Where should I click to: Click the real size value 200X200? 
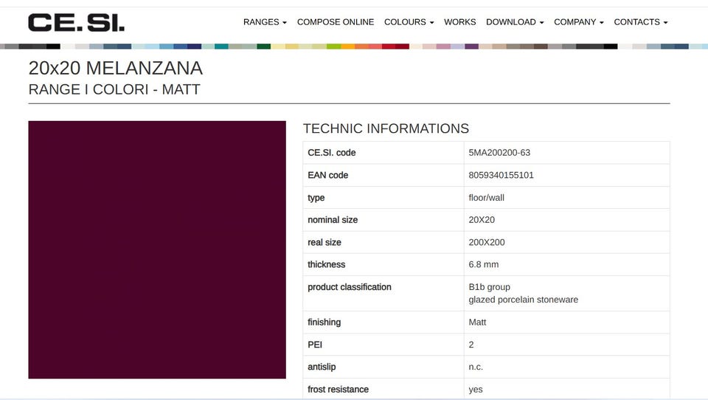click(487, 242)
